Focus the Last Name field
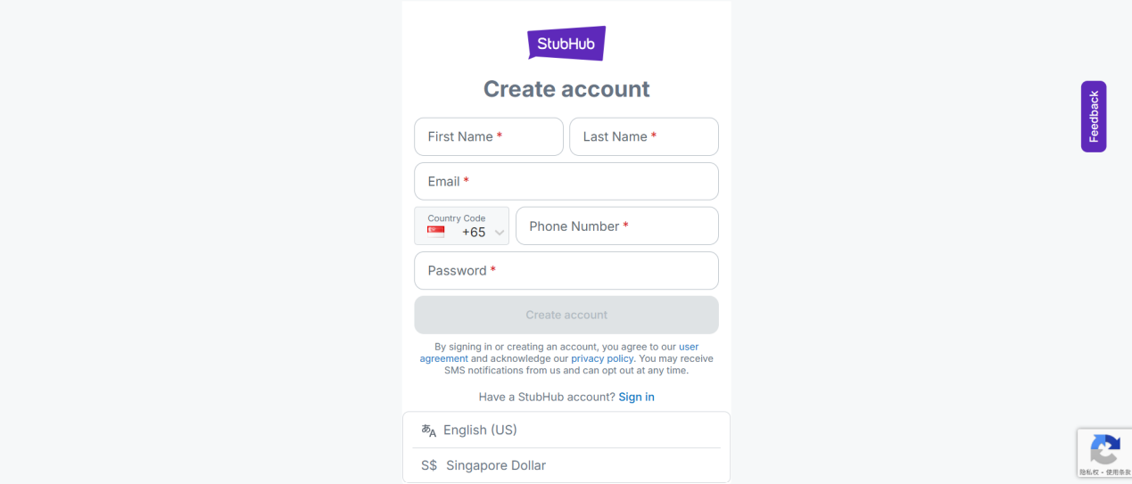This screenshot has width=1132, height=484. point(643,136)
